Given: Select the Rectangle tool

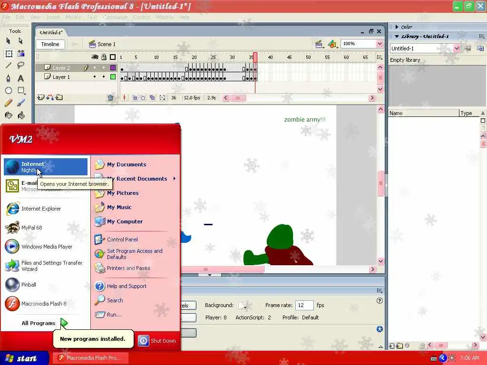Looking at the screenshot, I should (21, 90).
